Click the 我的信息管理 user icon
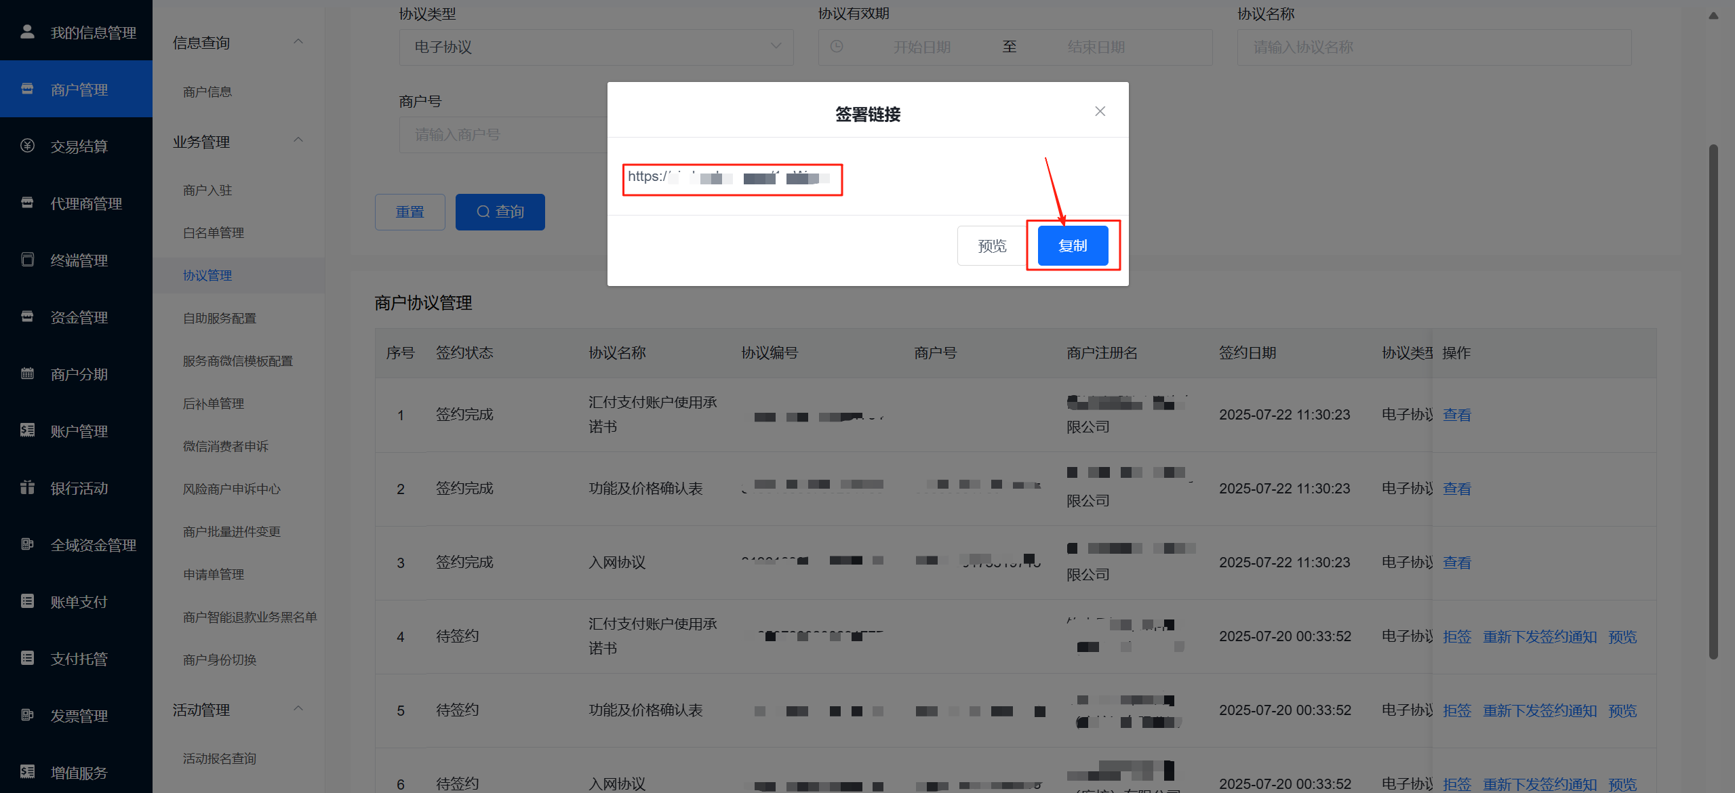The width and height of the screenshot is (1735, 793). click(x=27, y=32)
